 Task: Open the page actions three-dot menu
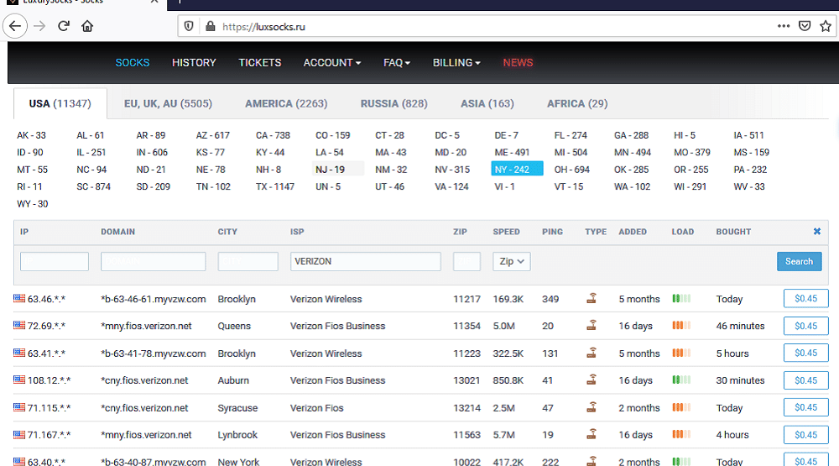pos(784,26)
